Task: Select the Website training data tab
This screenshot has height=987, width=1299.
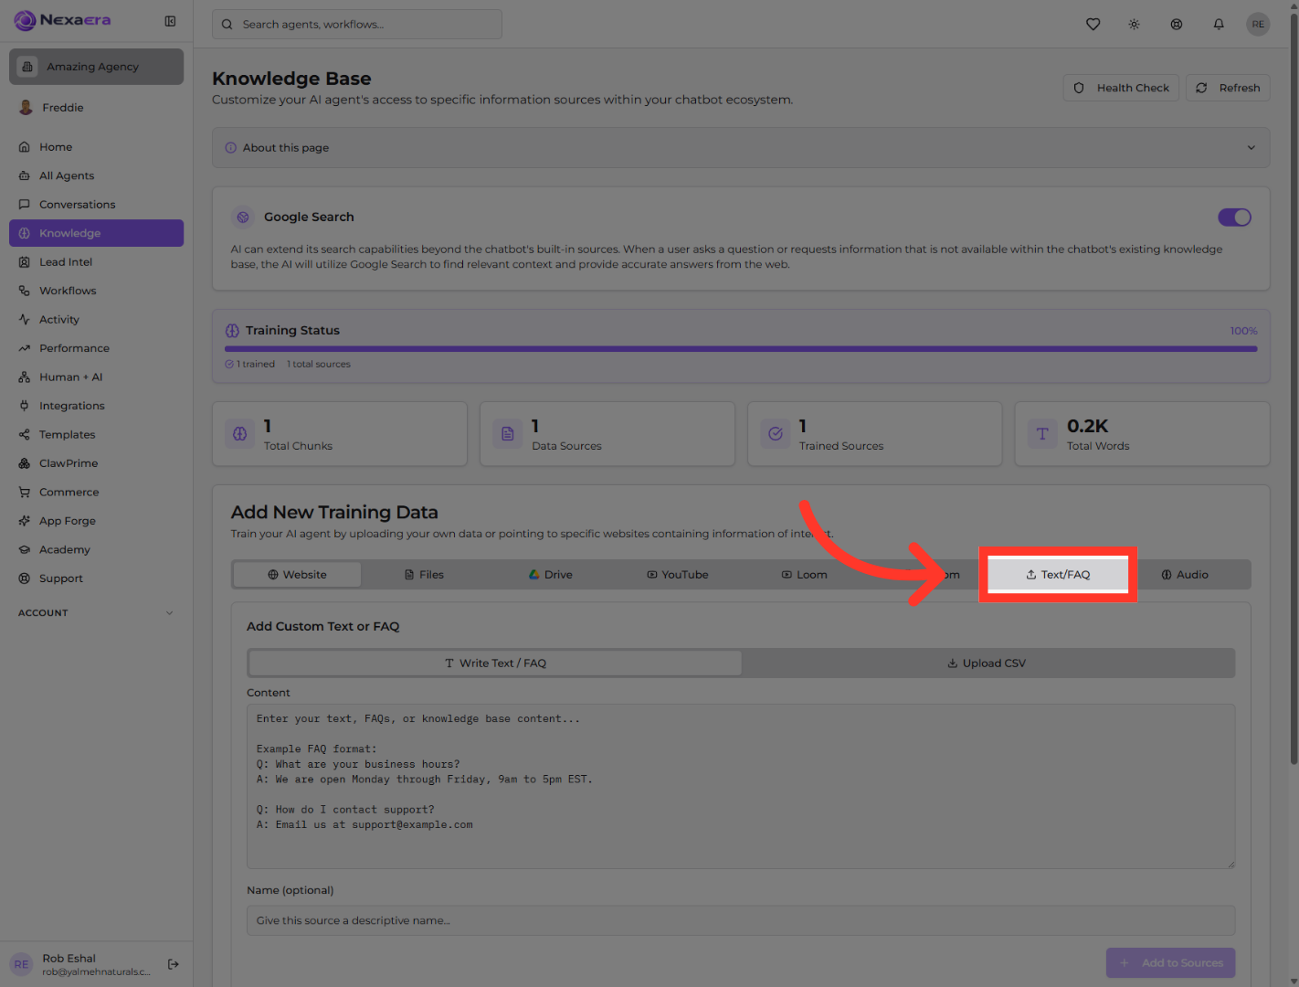Action: [x=297, y=575]
